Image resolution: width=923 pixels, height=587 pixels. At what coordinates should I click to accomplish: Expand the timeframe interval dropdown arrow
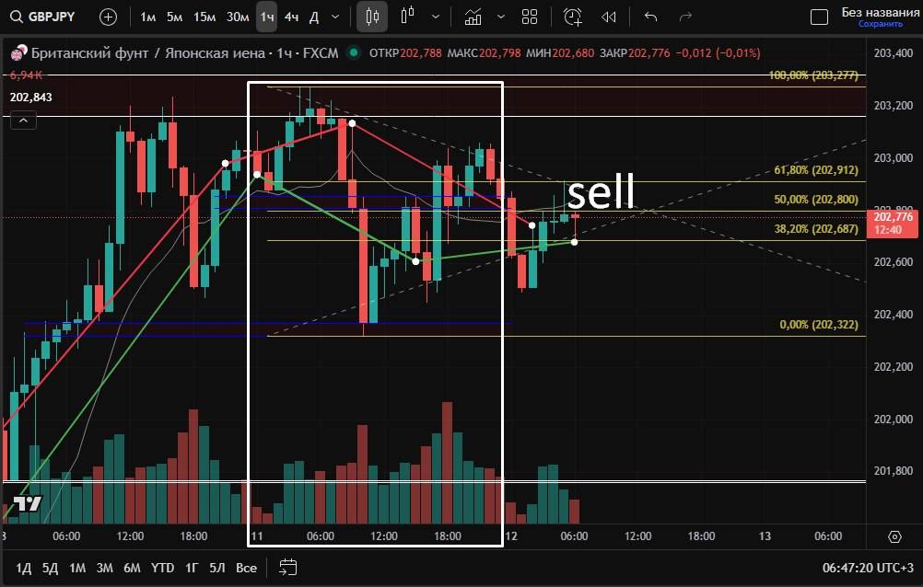pyautogui.click(x=334, y=17)
